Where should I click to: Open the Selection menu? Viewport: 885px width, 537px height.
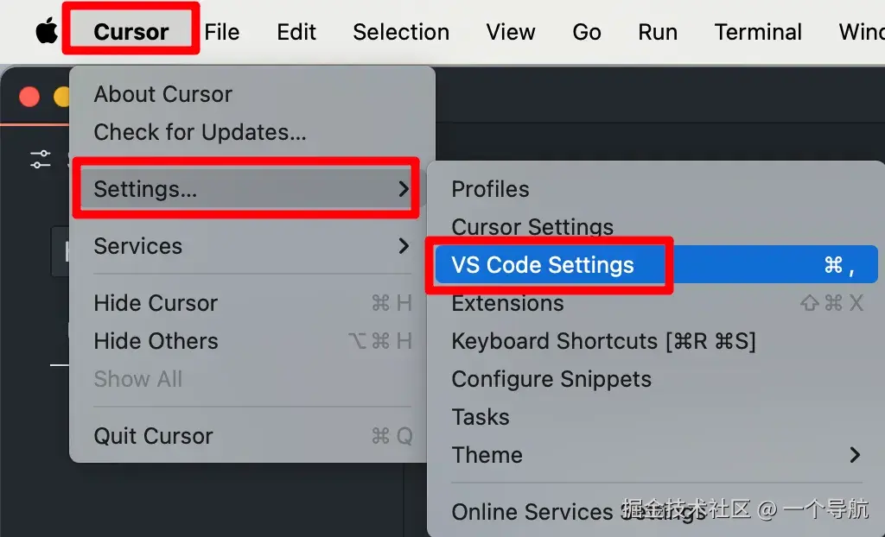coord(400,32)
